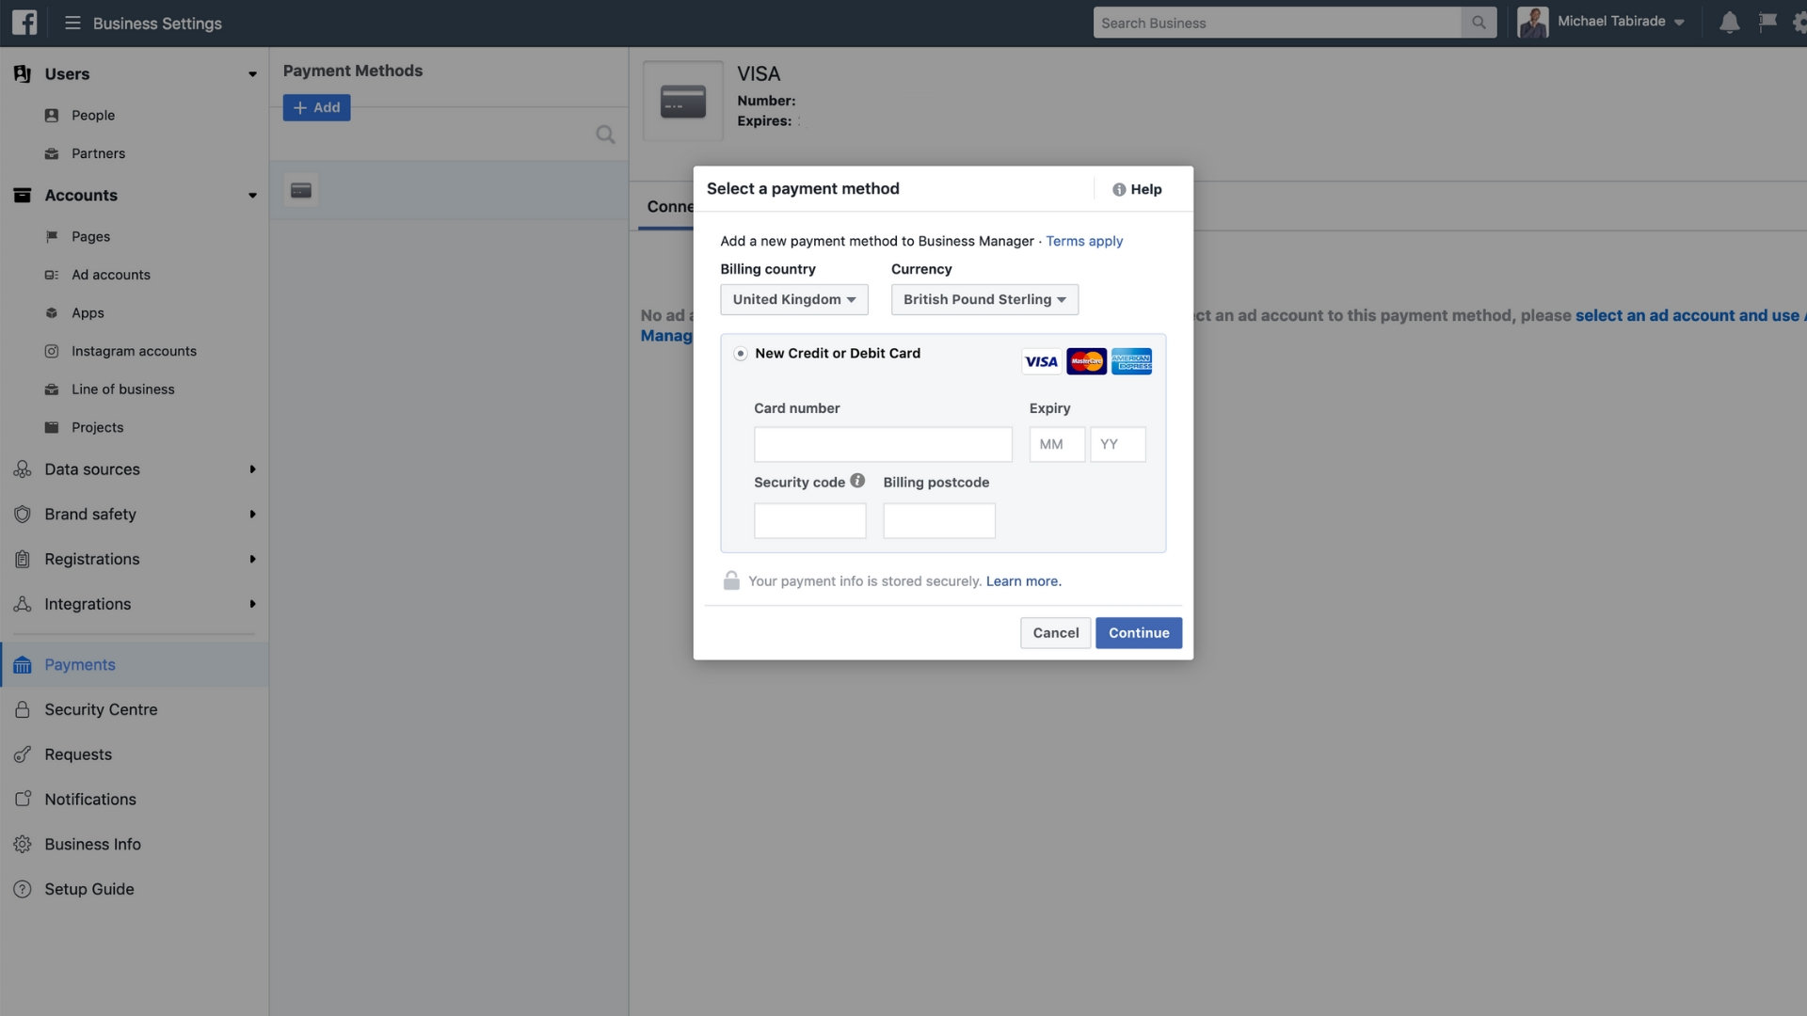The image size is (1807, 1016).
Task: Expand the Users section chevron
Action: point(252,73)
